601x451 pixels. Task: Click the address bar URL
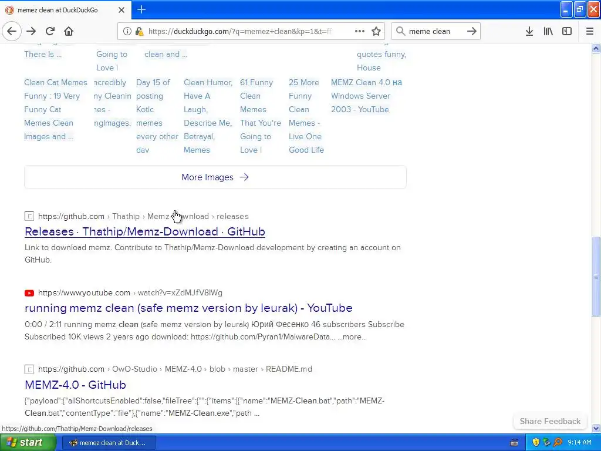tap(239, 31)
